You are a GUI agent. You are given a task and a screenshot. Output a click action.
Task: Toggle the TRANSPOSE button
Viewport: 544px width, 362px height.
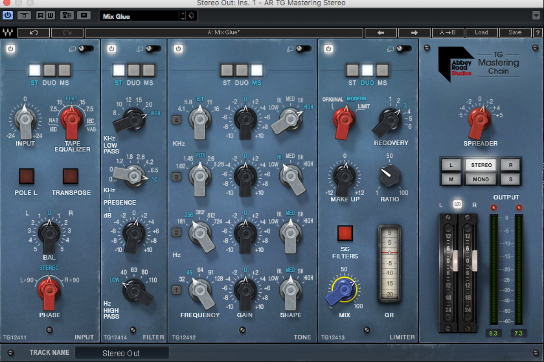(x=71, y=176)
